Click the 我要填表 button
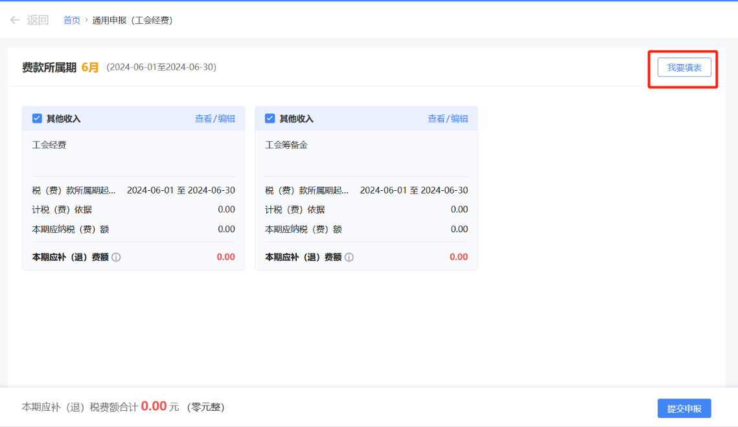 (684, 68)
